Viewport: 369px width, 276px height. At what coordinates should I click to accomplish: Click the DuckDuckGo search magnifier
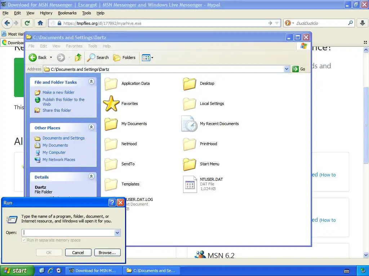[350, 23]
